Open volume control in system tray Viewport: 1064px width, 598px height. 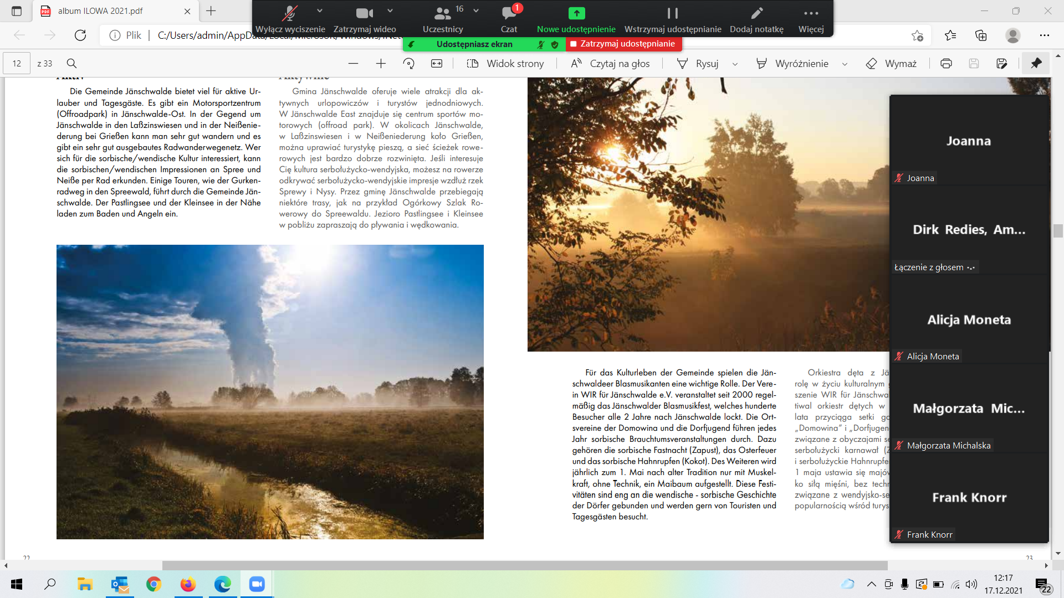(x=971, y=584)
